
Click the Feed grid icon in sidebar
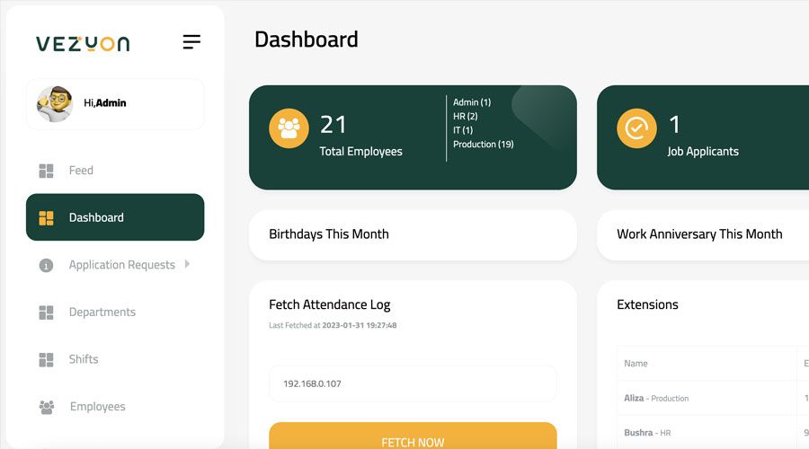tap(47, 171)
